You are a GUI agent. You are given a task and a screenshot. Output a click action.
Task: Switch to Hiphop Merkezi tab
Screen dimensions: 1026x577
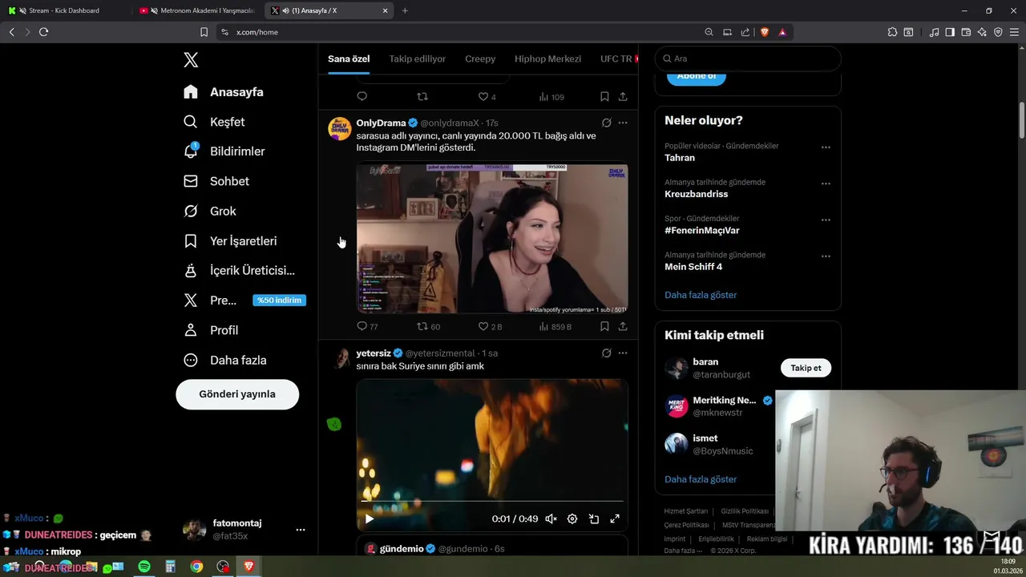click(547, 59)
